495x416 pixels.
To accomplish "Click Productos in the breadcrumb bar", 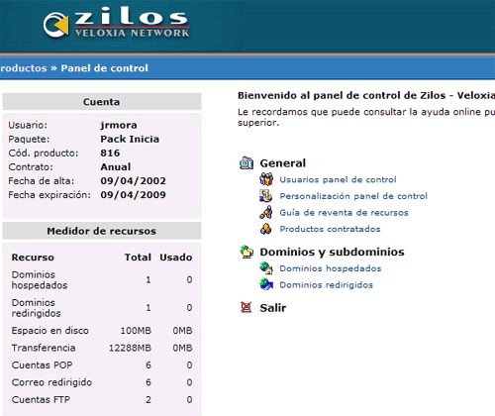I will coord(24,68).
